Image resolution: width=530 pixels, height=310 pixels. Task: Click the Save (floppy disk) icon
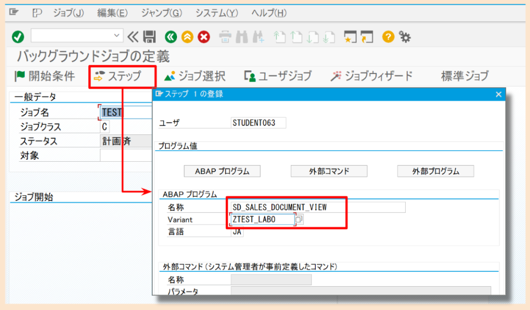click(149, 37)
